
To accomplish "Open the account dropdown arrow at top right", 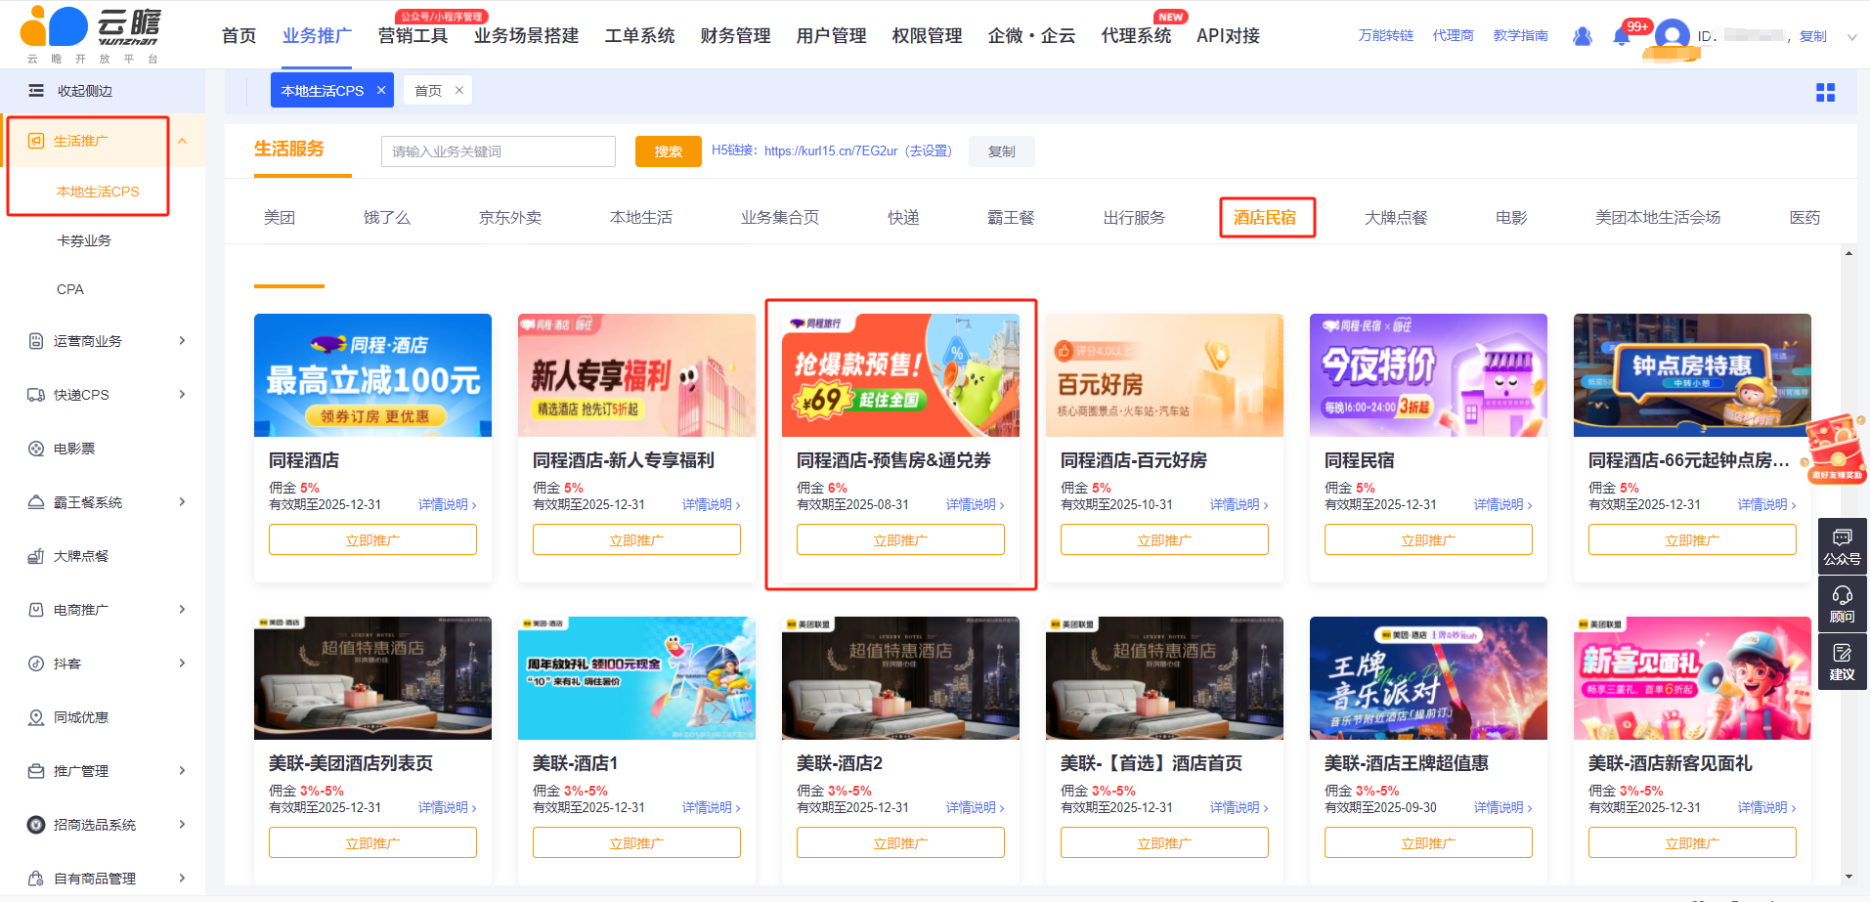I will click(x=1851, y=37).
